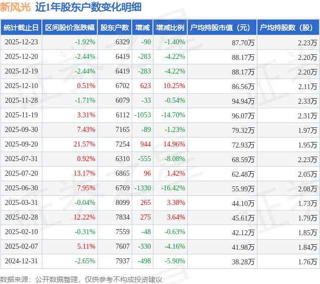
Task: Click the change value -1330
Action: (x=142, y=188)
